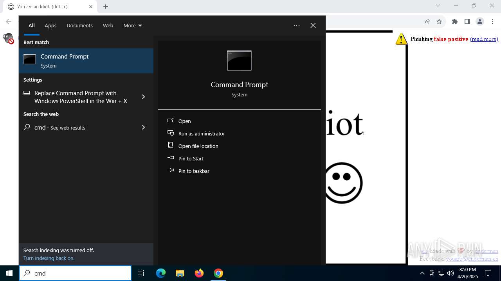Choose Open file location
This screenshot has height=281, width=501.
(198, 146)
